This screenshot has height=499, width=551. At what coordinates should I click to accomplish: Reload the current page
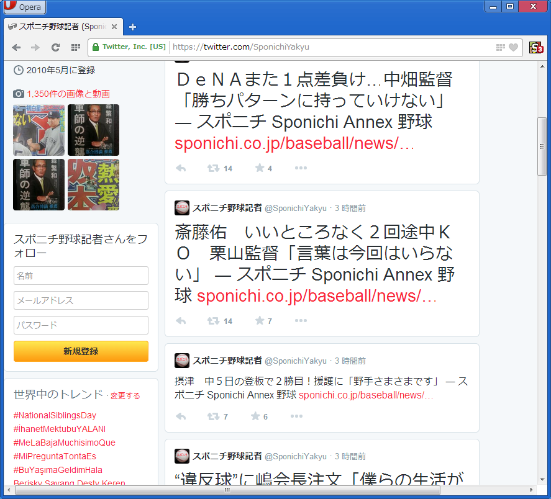tap(55, 47)
